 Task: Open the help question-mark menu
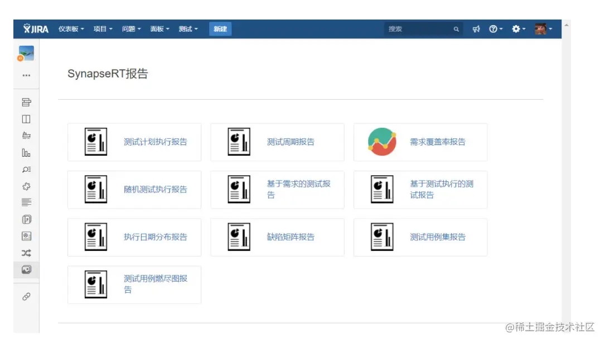tap(496, 29)
